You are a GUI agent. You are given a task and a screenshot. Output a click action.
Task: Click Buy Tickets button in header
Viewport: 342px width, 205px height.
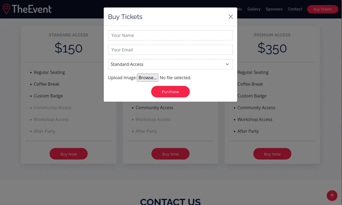click(322, 9)
